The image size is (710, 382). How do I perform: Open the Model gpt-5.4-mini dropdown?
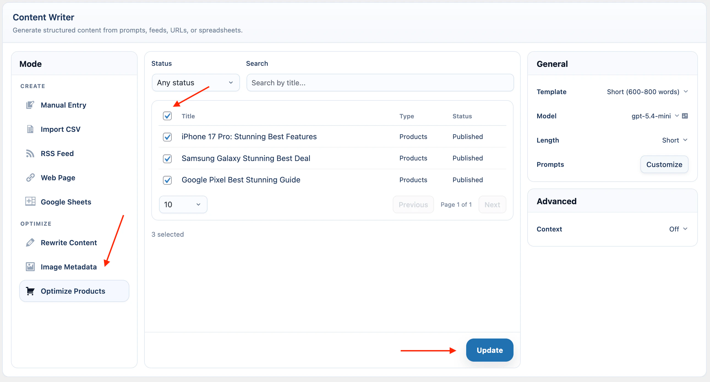(x=655, y=116)
